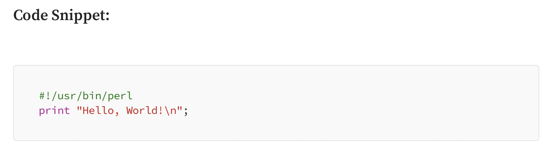Click "bin" in the shebang path
554x156 pixels.
point(91,95)
